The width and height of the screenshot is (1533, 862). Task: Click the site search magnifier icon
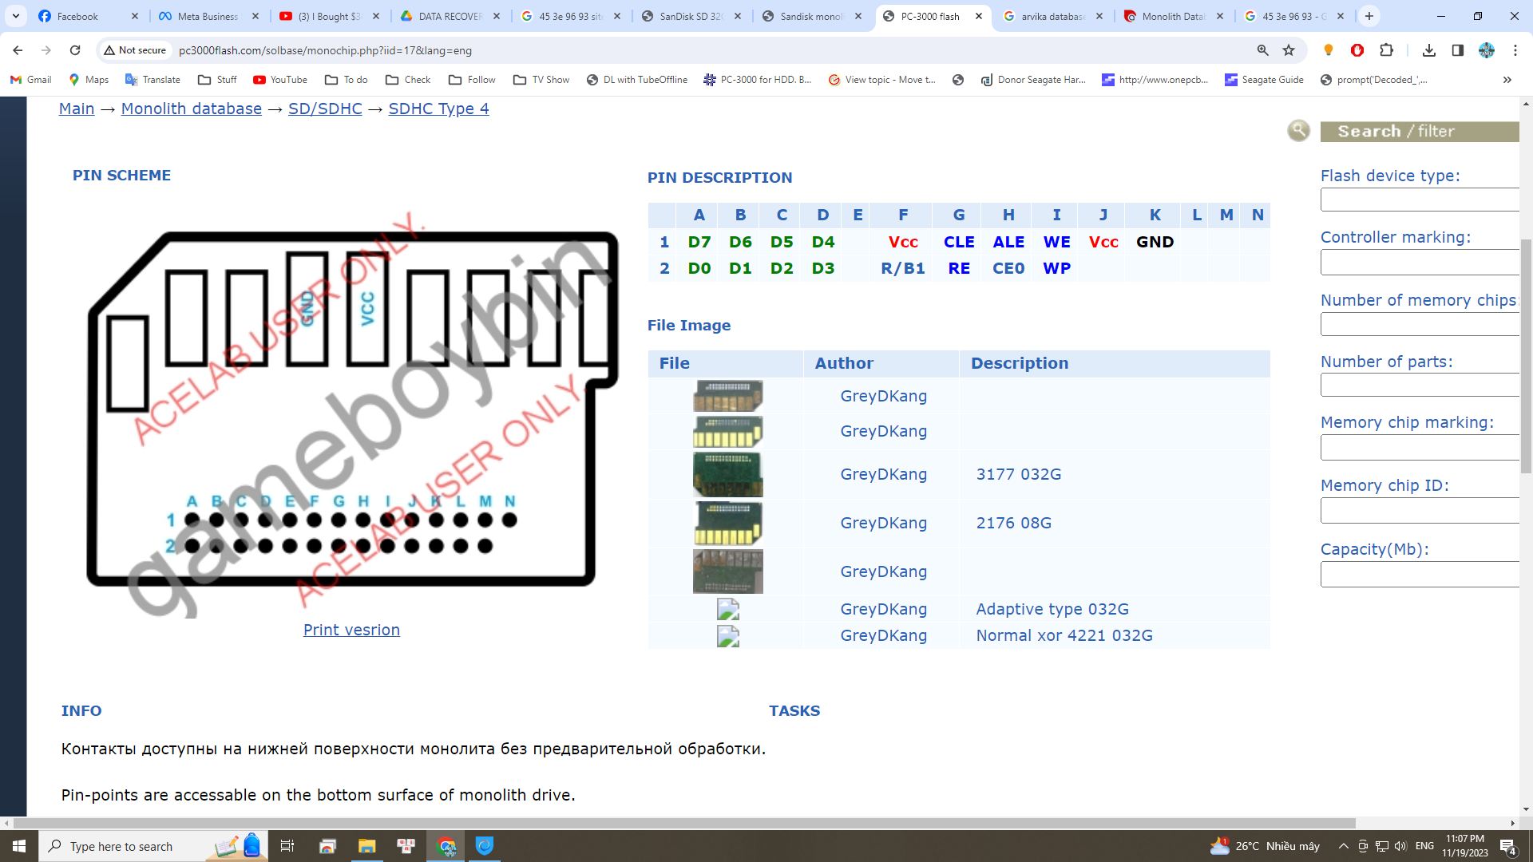[1299, 130]
